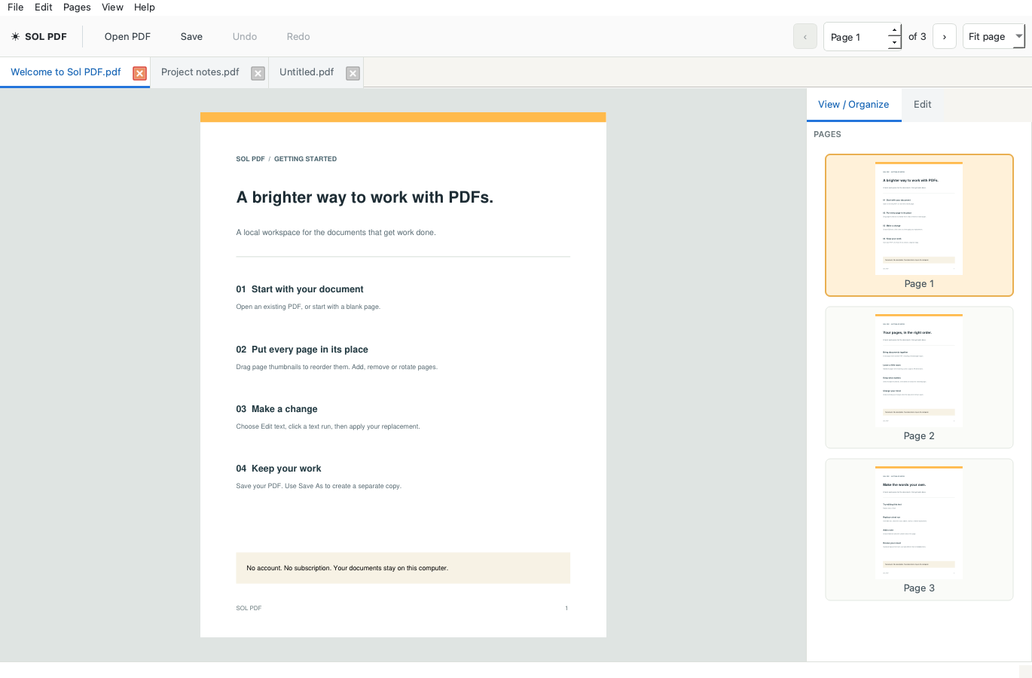Open the Fit page zoom dropdown

pos(994,36)
